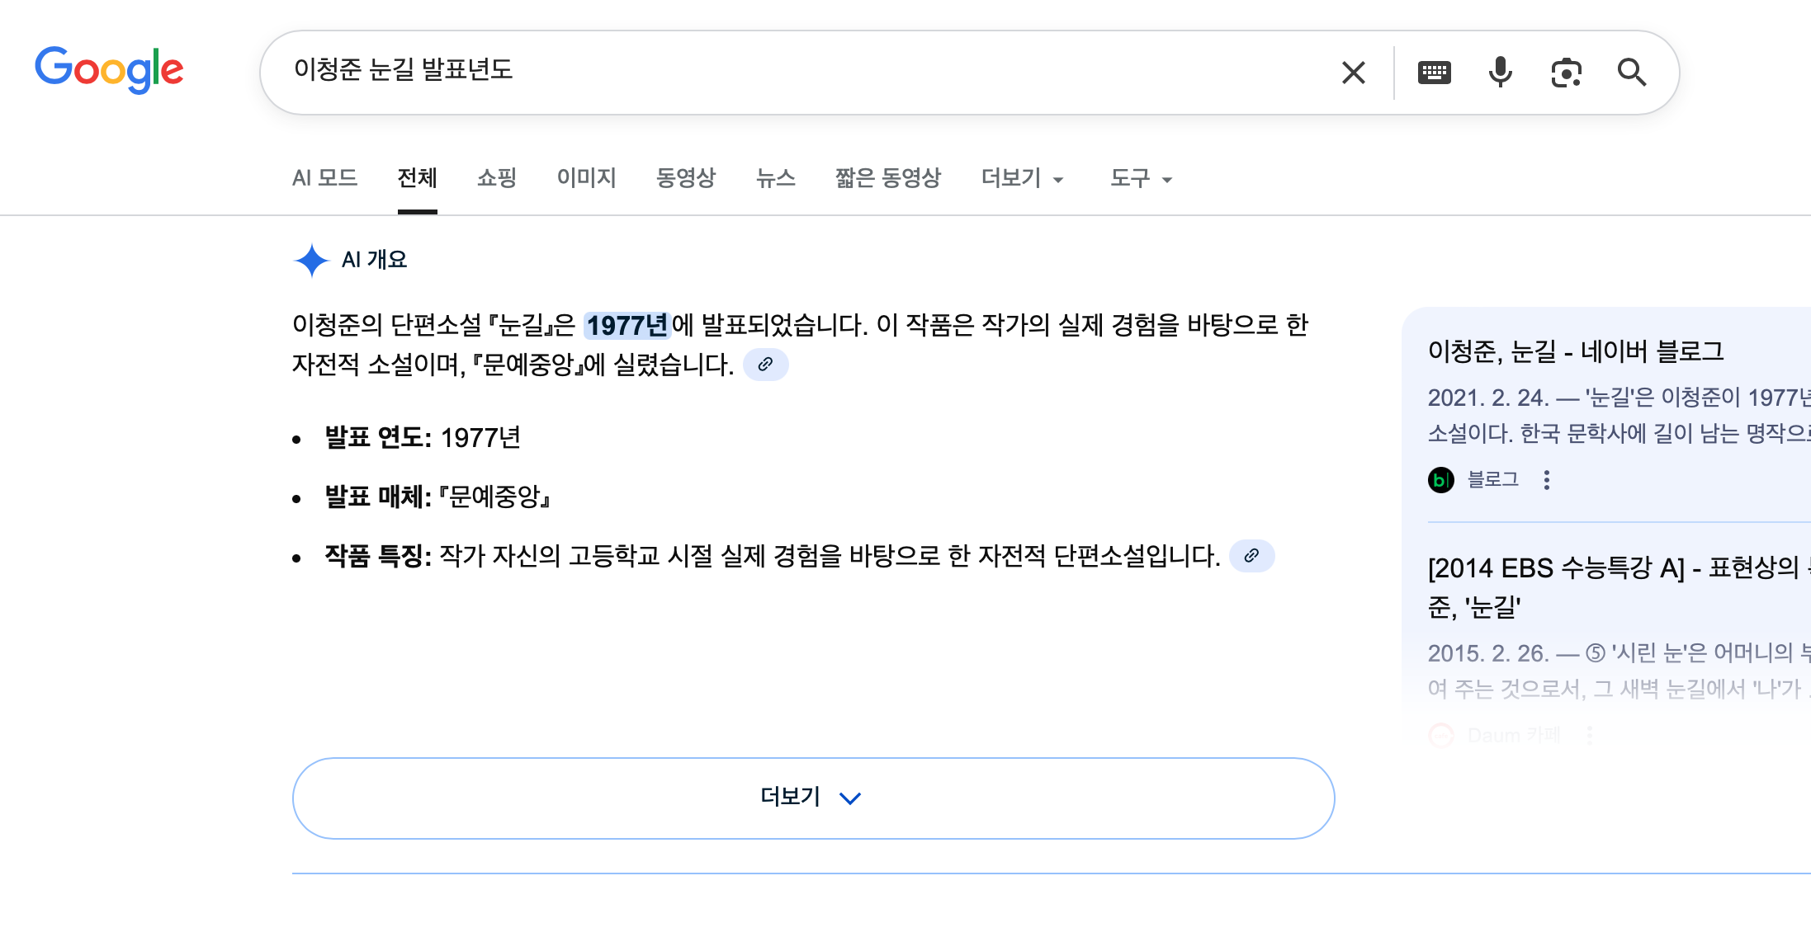
Task: Switch to AI 모드 tab
Action: [x=324, y=178]
